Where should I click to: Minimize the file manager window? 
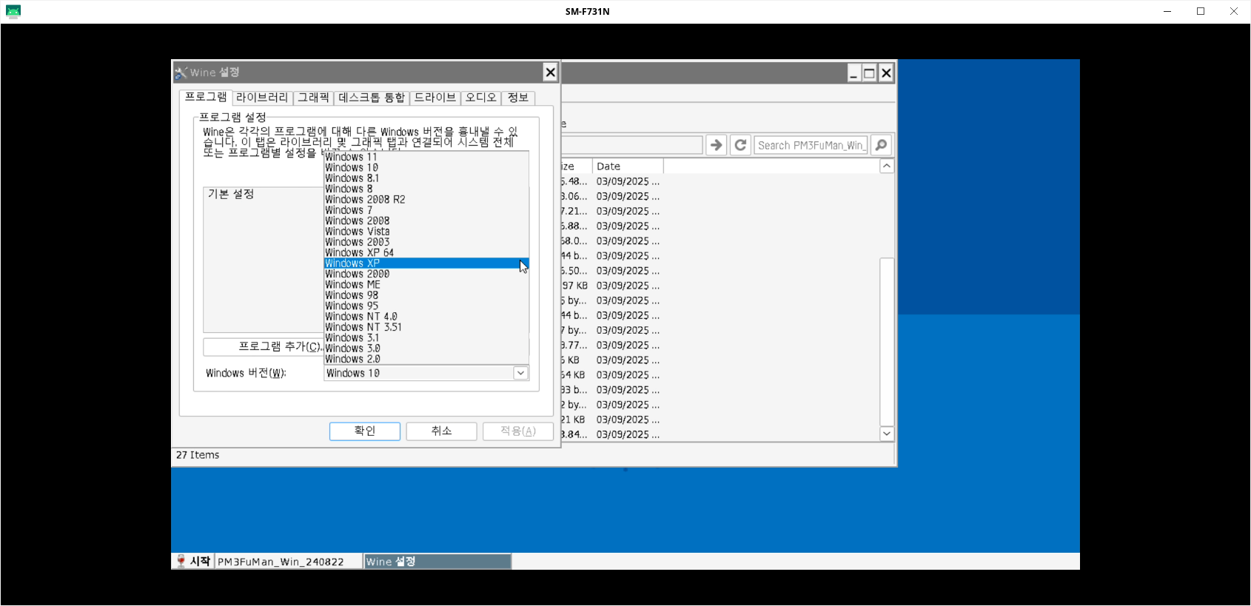[853, 73]
